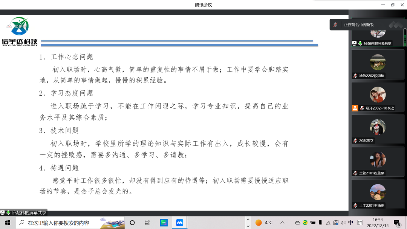407x229 pixels.
Task: Click the muted mic icon for 土工2201王扬阳
Action: 355,205
